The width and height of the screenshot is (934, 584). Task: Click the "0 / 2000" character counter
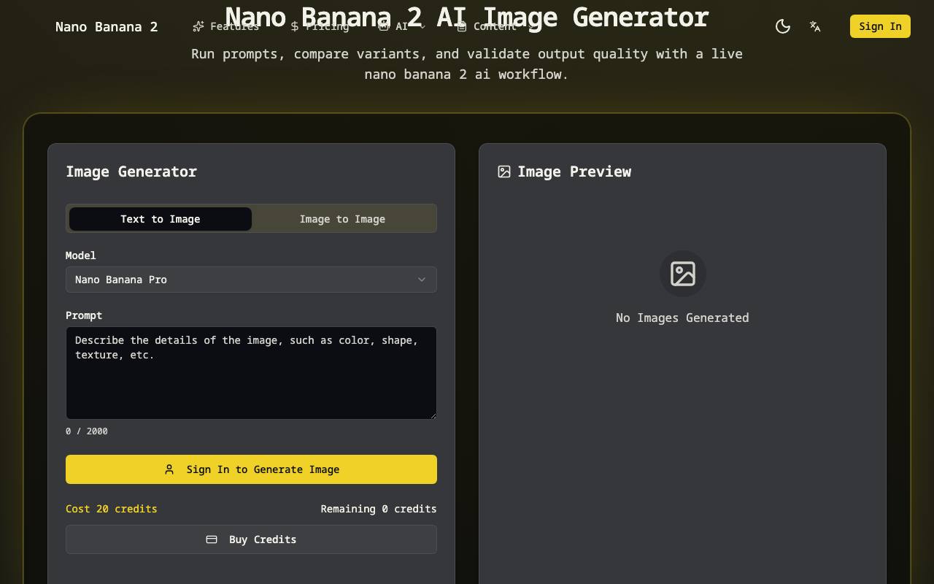(87, 431)
